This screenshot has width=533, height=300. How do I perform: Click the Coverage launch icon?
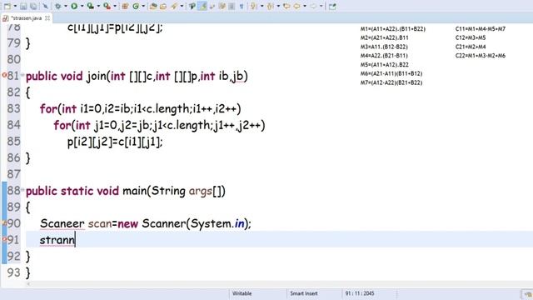point(91,6)
